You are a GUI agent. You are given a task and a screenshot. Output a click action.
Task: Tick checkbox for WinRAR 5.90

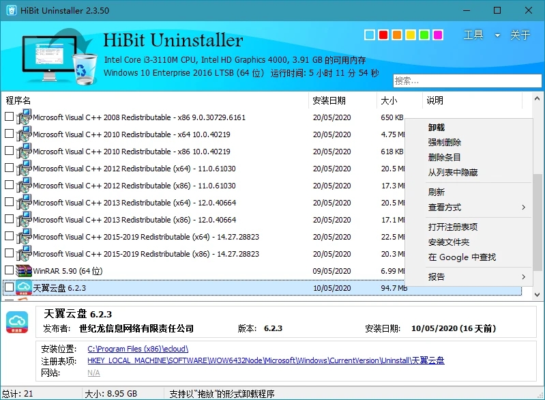point(10,270)
